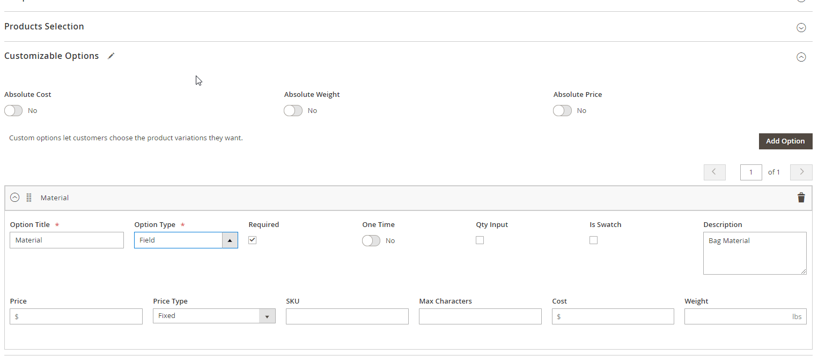Tick the Is Swatch checkbox
Image resolution: width=818 pixels, height=363 pixels.
tap(593, 240)
